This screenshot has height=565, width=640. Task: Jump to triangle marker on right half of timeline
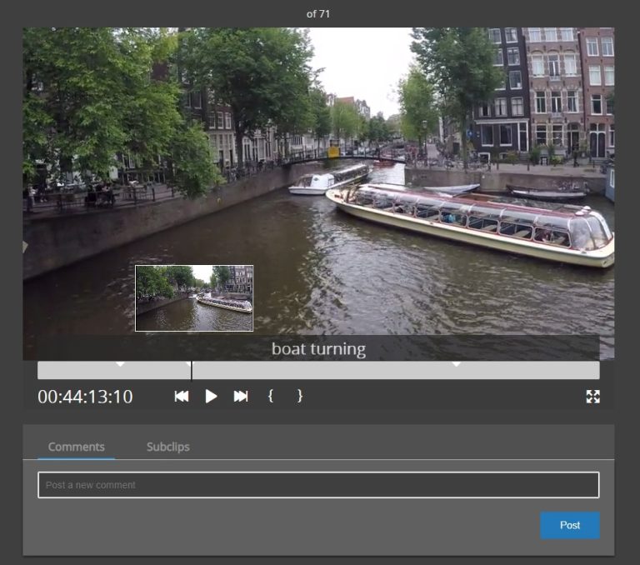pos(456,364)
